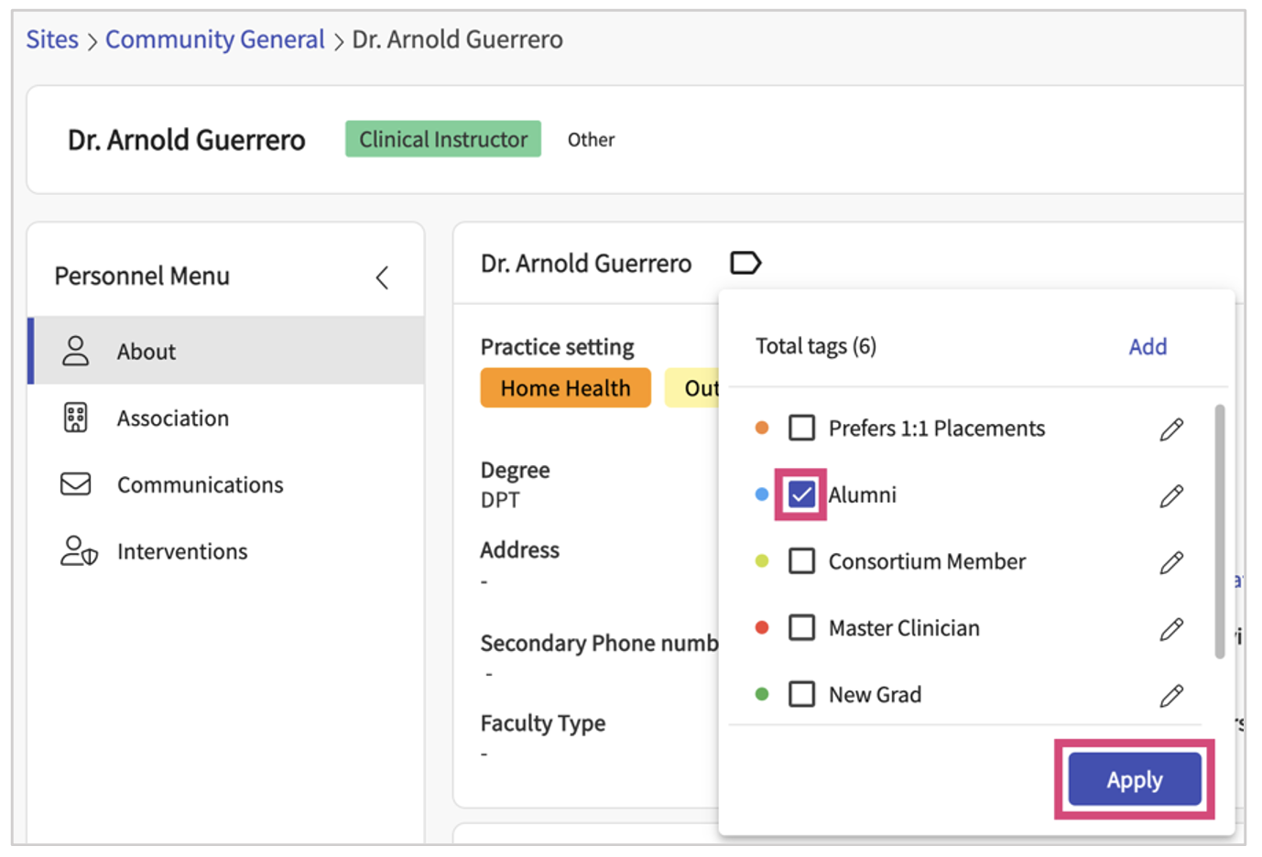
Task: Click the tags list vertical scrollbar
Action: 1219,531
